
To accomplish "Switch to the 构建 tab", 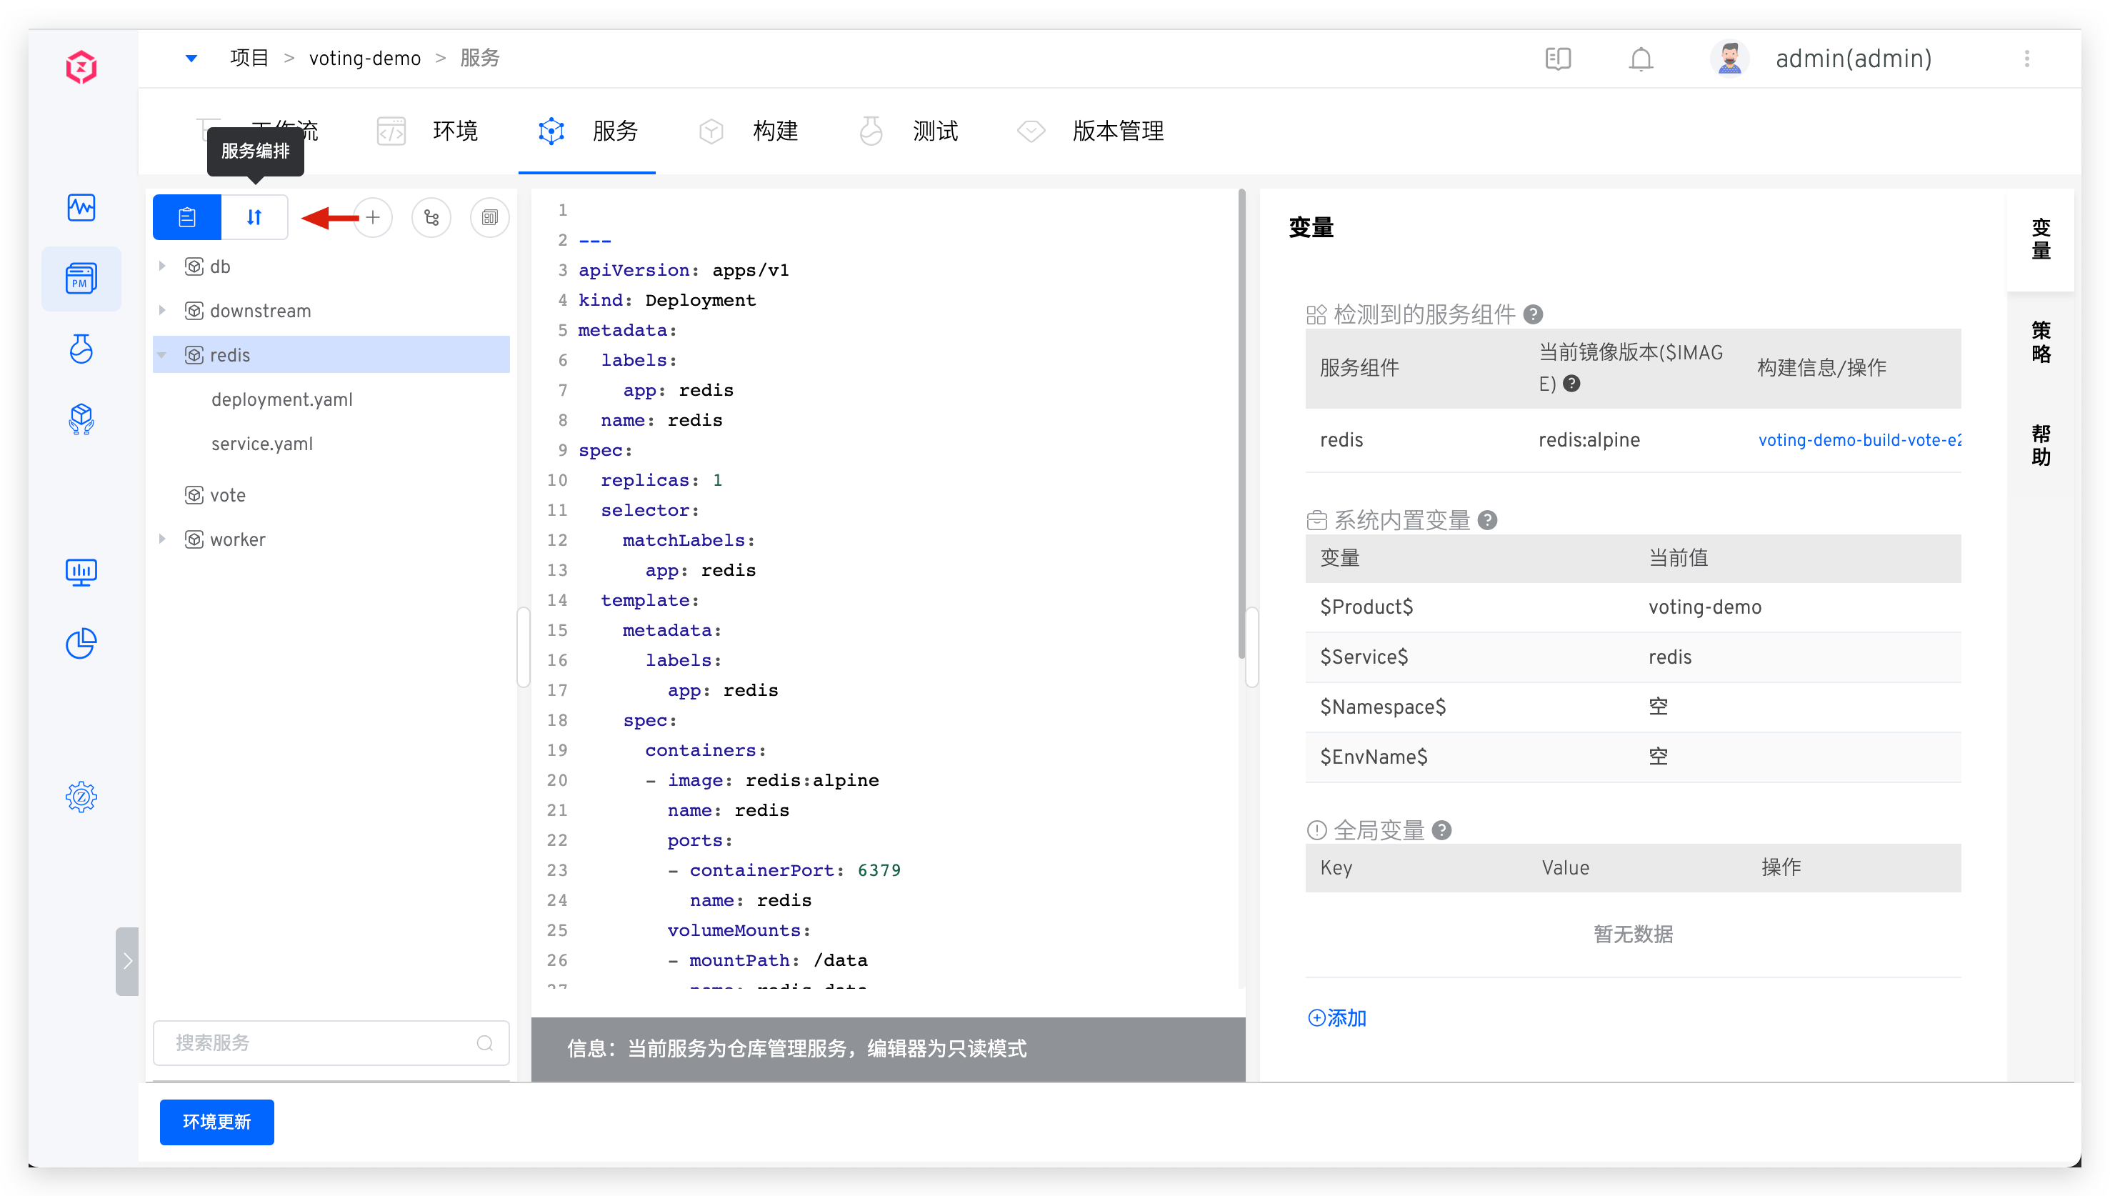I will (x=775, y=131).
